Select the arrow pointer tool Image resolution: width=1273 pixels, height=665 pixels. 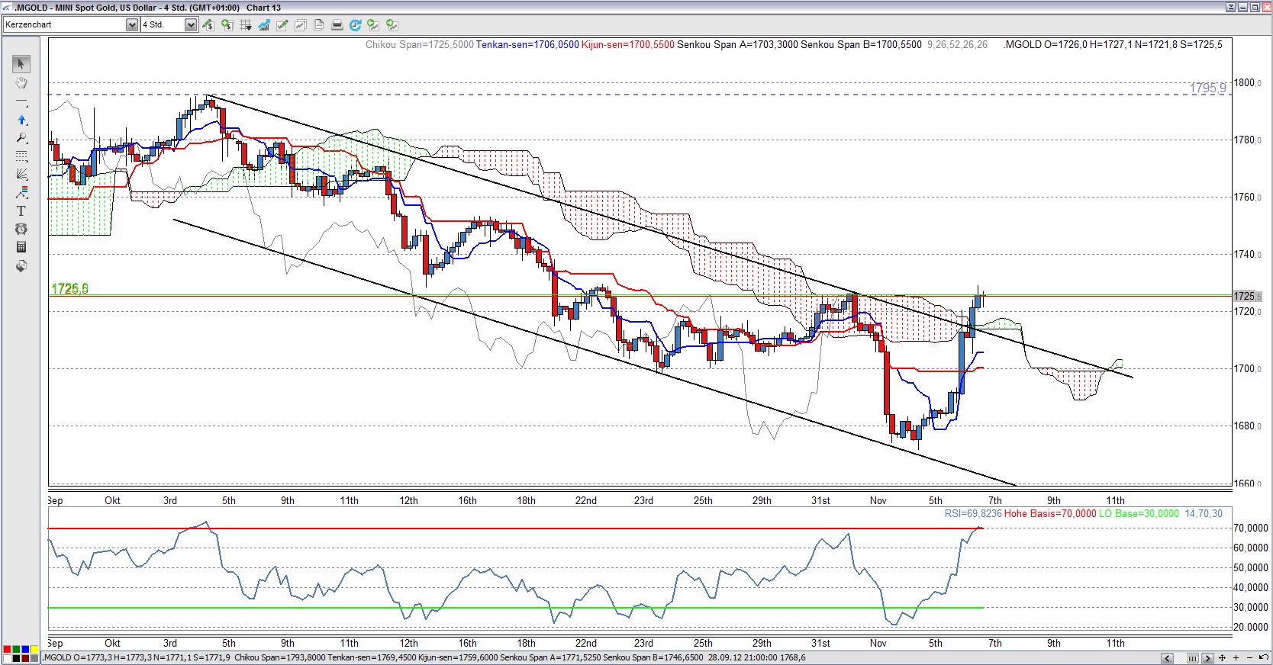pos(21,64)
